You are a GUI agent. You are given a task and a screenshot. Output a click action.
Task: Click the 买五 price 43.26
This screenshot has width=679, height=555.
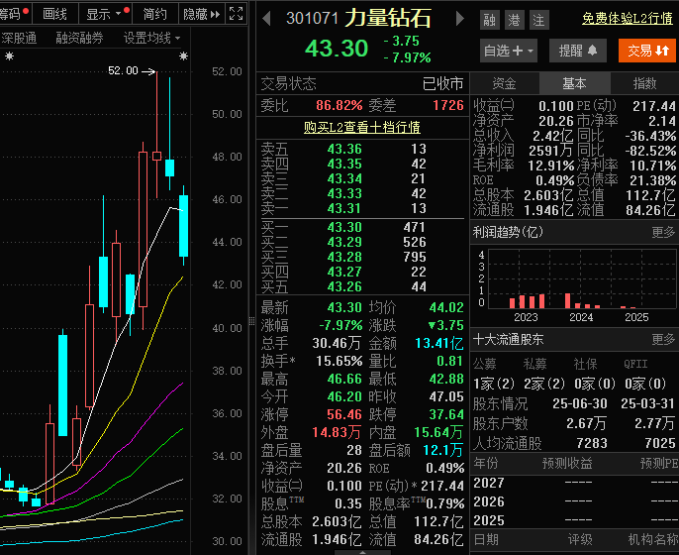tap(344, 286)
